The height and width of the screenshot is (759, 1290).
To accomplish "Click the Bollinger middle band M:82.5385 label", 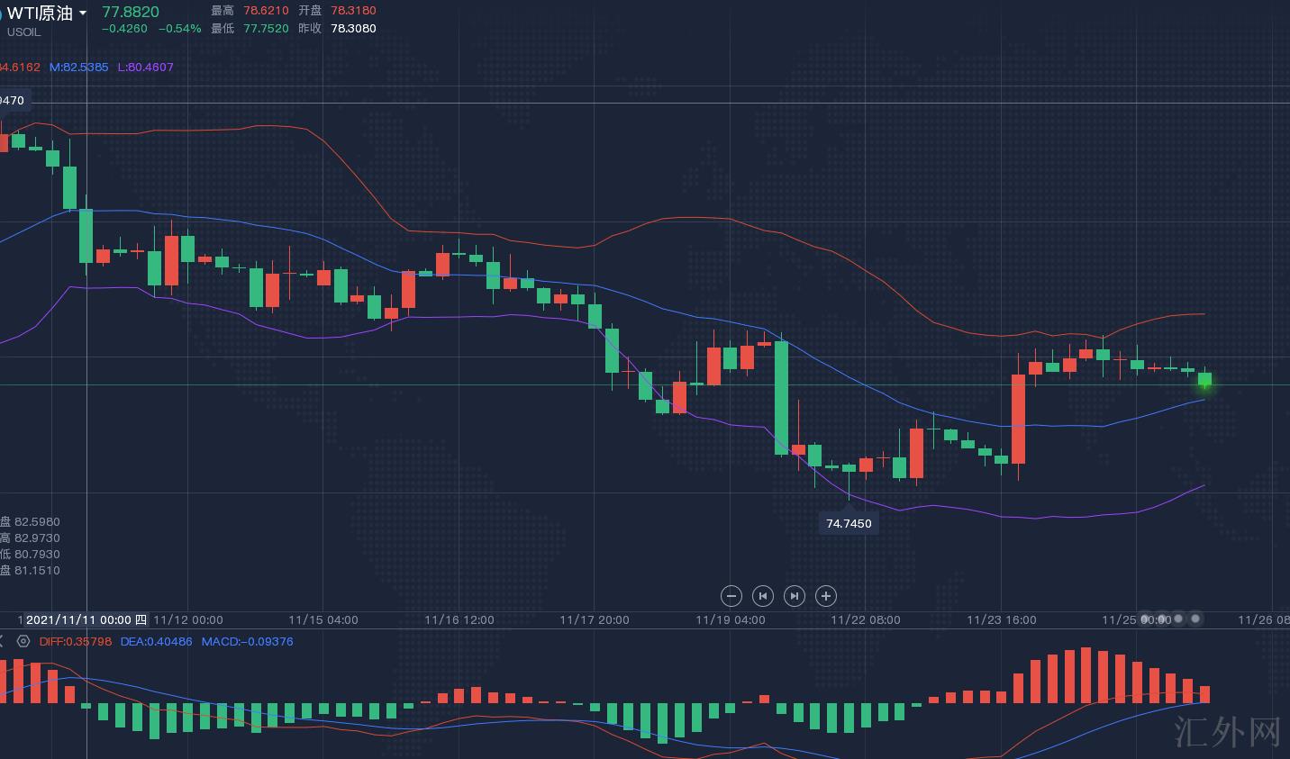I will [78, 67].
